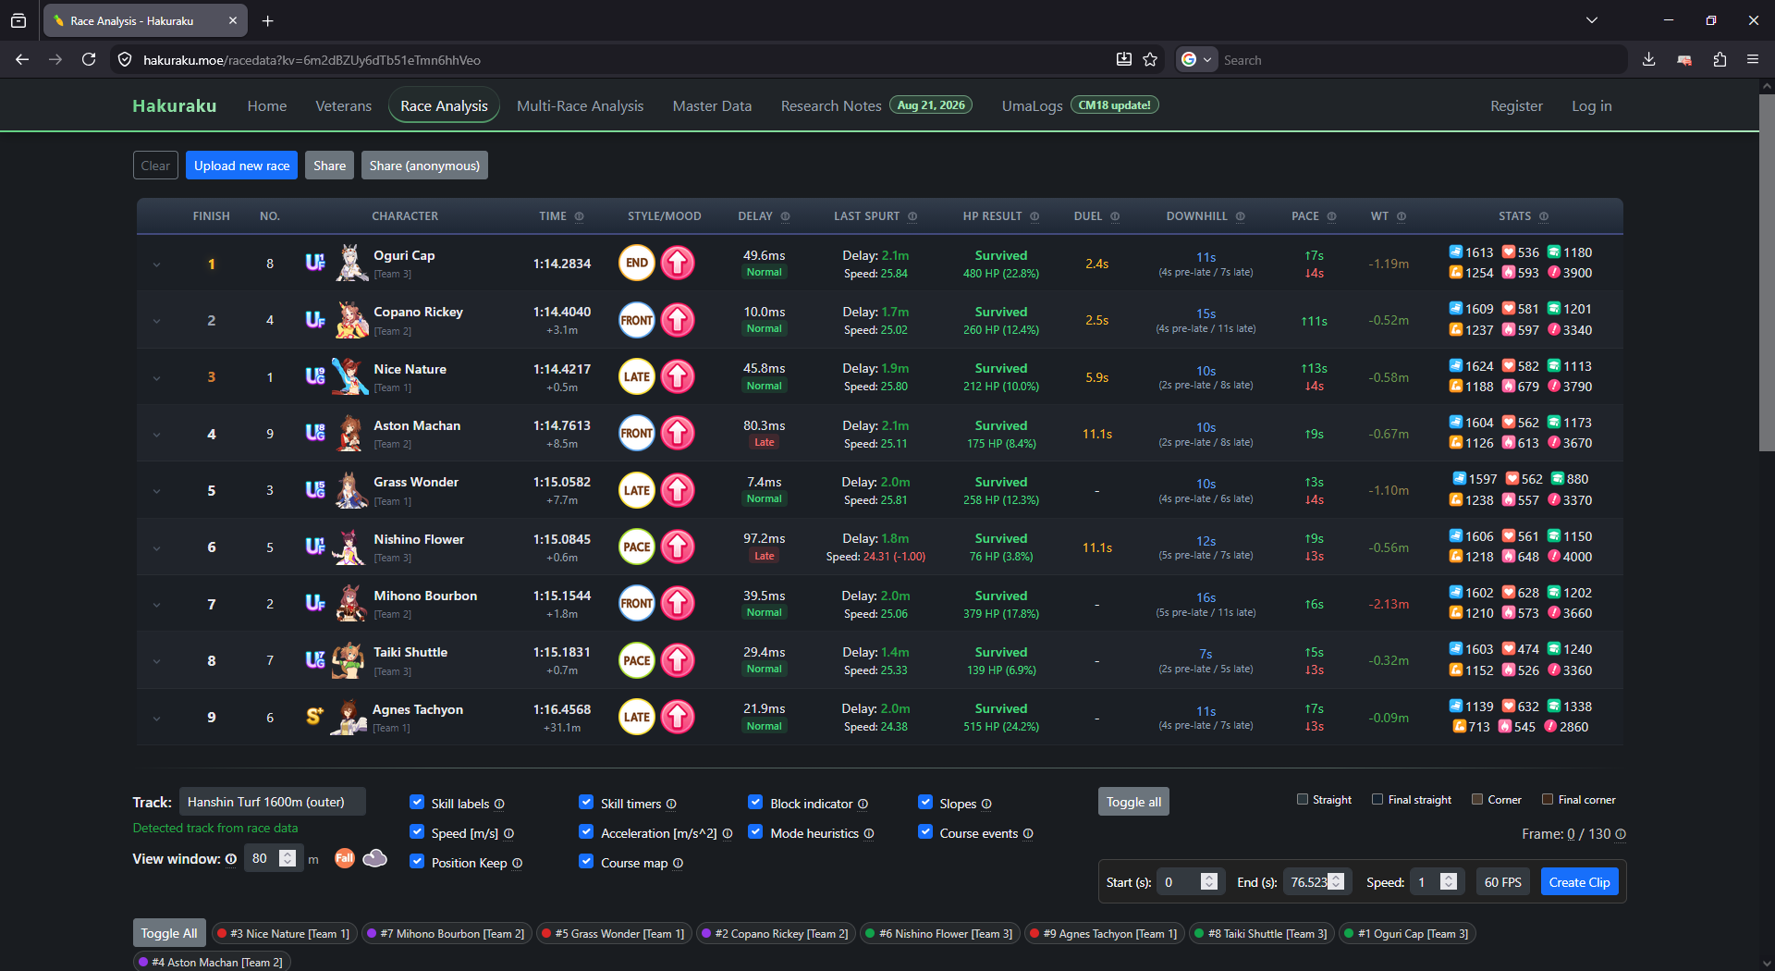The width and height of the screenshot is (1775, 971).
Task: Toggle the Position Keep checkbox
Action: (x=417, y=862)
